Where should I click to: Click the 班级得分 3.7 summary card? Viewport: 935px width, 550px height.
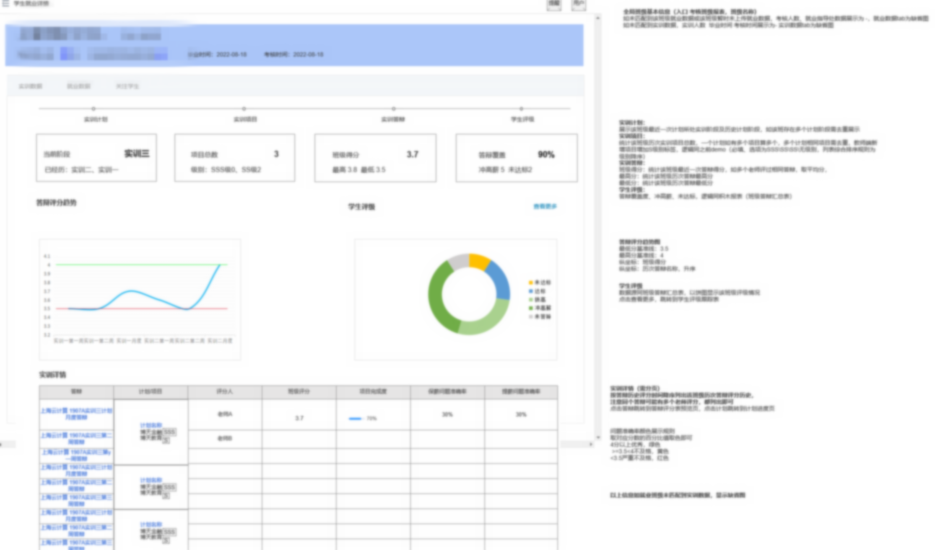tap(375, 158)
